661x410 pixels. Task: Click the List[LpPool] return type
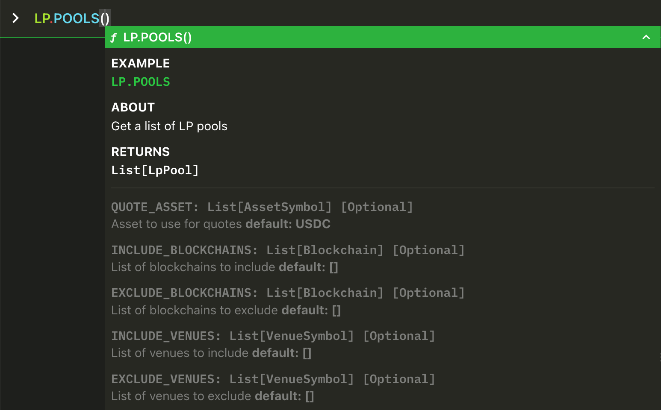pyautogui.click(x=155, y=170)
